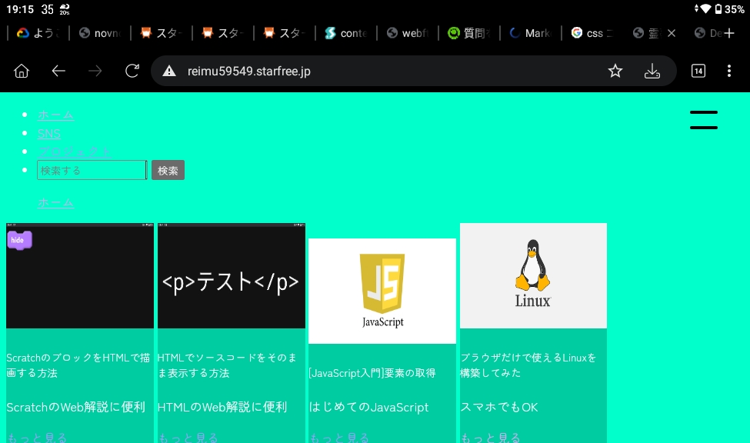This screenshot has height=443, width=750.
Task: Go back using the back arrow
Action: click(58, 70)
